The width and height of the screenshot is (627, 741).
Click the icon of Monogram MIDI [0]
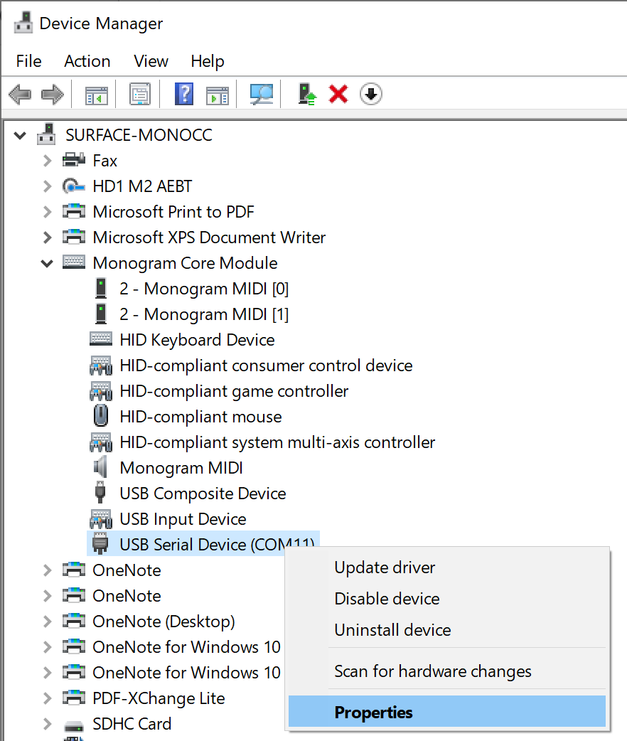pos(101,288)
